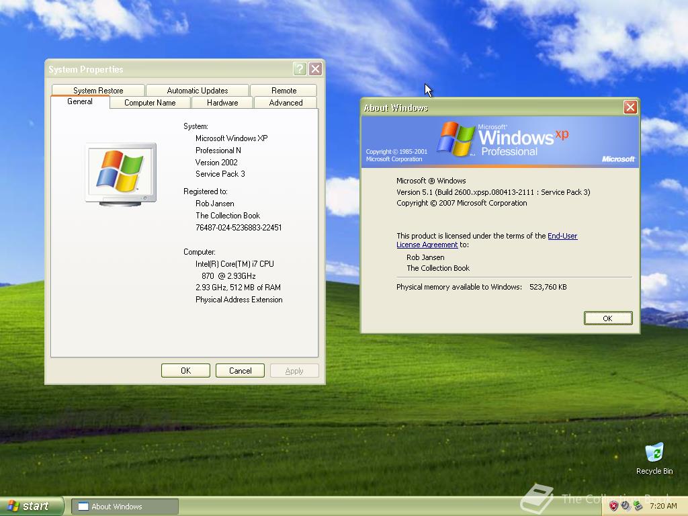
Task: Click Cancel in System Properties
Action: tap(240, 371)
